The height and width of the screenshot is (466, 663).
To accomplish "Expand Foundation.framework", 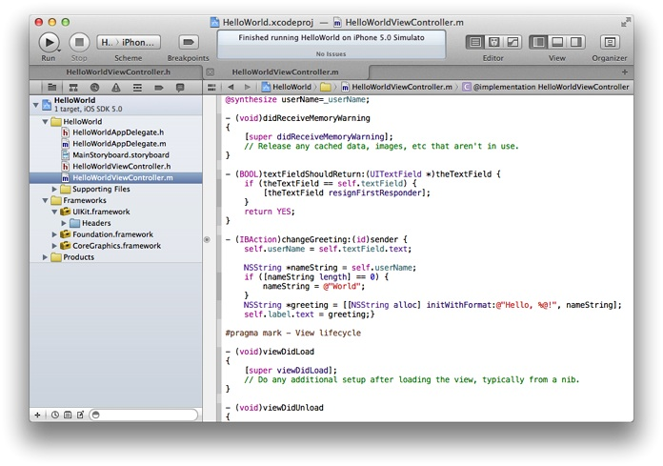I will click(x=54, y=234).
